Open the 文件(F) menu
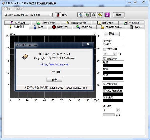The width and height of the screenshot is (150, 140). pyautogui.click(x=7, y=9)
